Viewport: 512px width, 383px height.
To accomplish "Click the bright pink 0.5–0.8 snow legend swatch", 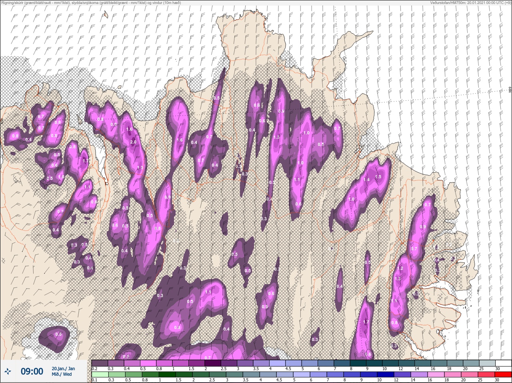I will 149,363.
